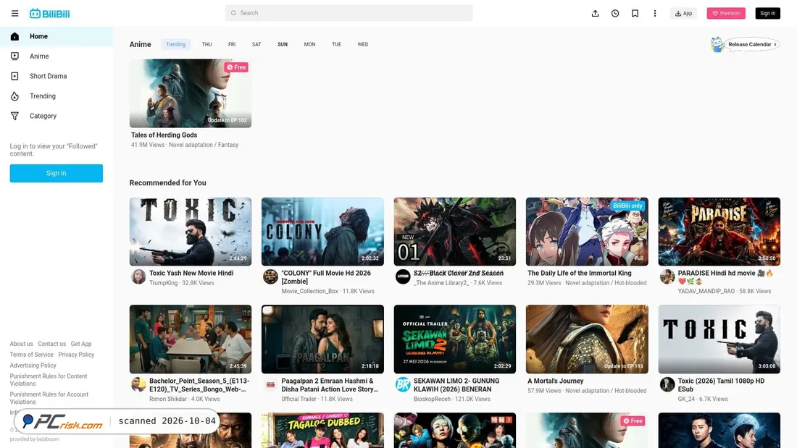This screenshot has height=448, width=797.
Task: Switch to the SAT anime schedule tab
Action: pos(256,45)
